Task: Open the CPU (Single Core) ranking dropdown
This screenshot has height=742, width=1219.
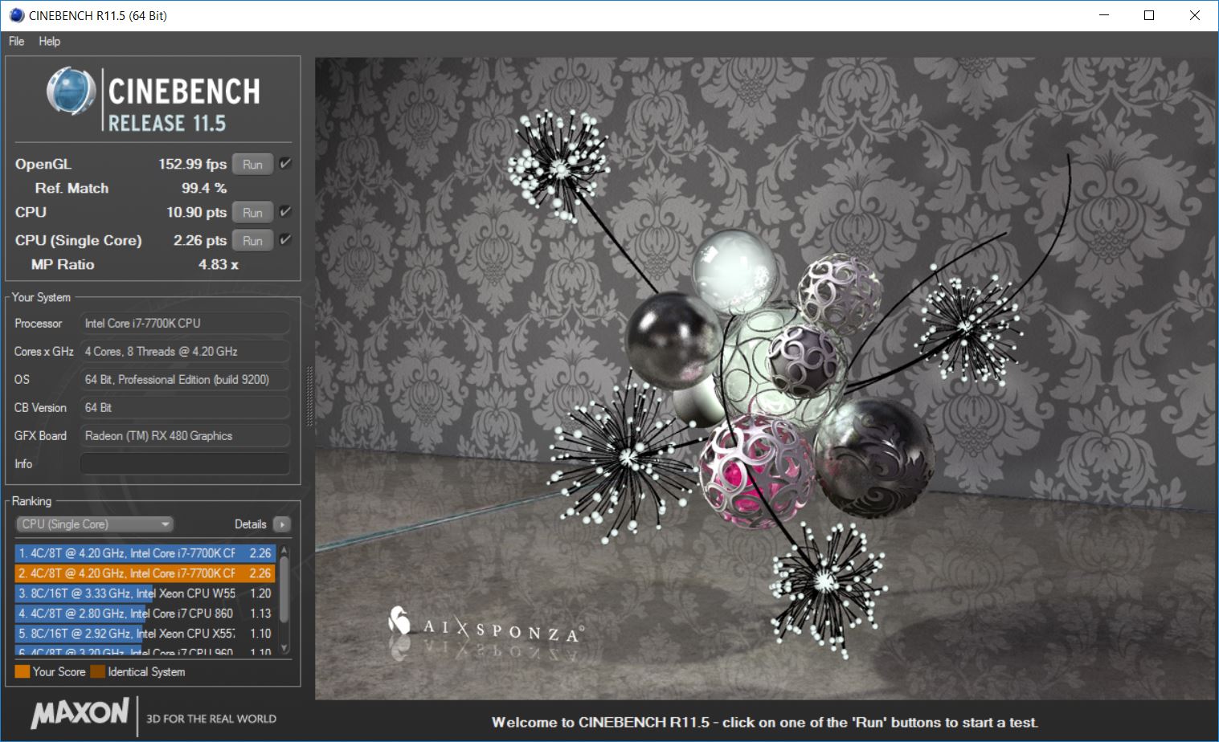Action: pyautogui.click(x=95, y=524)
